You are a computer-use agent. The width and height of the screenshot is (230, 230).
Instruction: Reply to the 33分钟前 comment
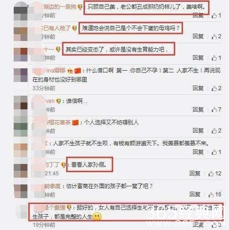(198, 88)
